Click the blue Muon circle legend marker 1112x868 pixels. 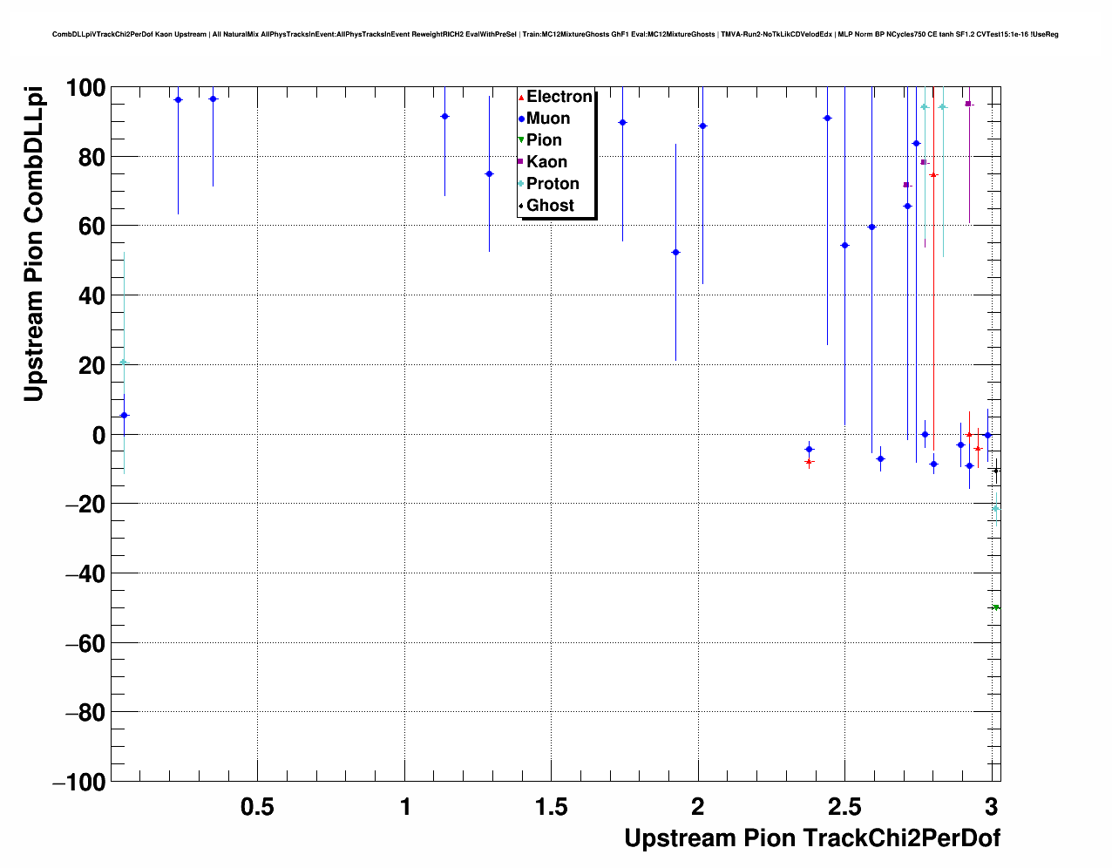point(521,119)
